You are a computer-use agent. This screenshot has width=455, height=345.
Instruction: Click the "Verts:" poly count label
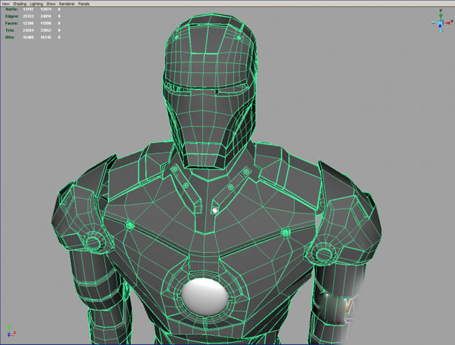[x=12, y=9]
